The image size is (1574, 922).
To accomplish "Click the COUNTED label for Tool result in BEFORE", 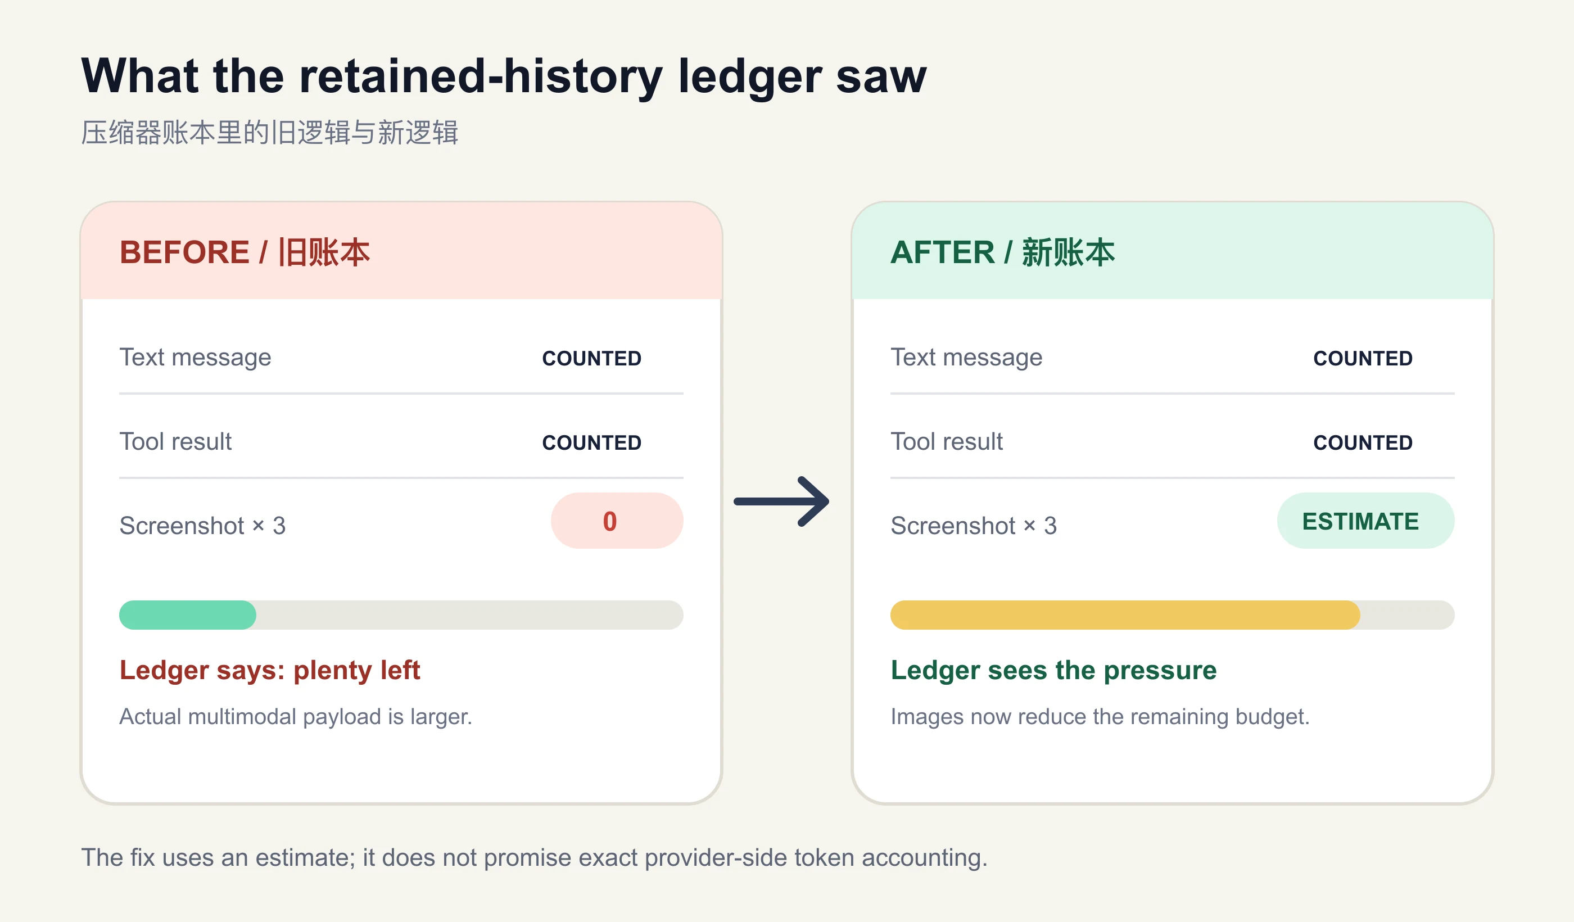I will click(x=591, y=443).
